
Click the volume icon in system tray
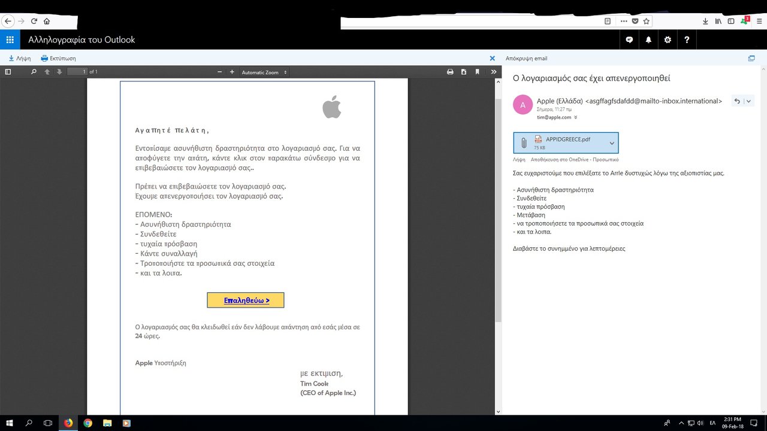(700, 423)
